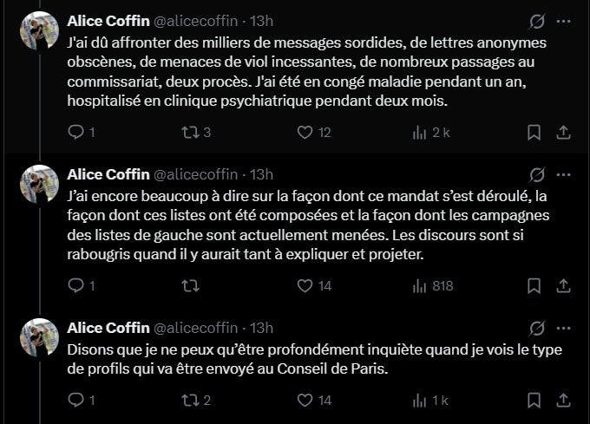The image size is (590, 424).
Task: Open more options on Conseil de Paris tweet
Action: pos(563,327)
